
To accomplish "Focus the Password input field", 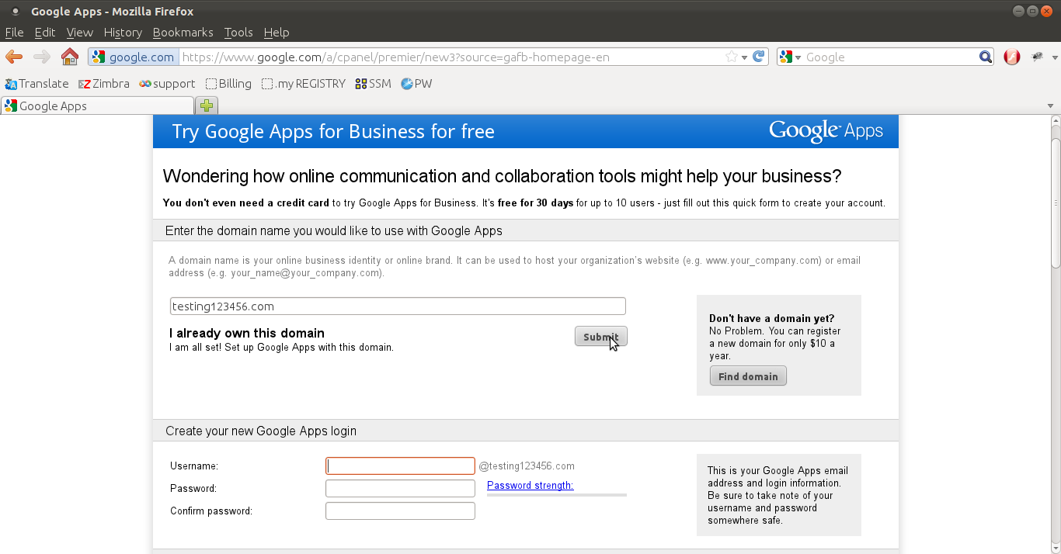I will tap(400, 488).
